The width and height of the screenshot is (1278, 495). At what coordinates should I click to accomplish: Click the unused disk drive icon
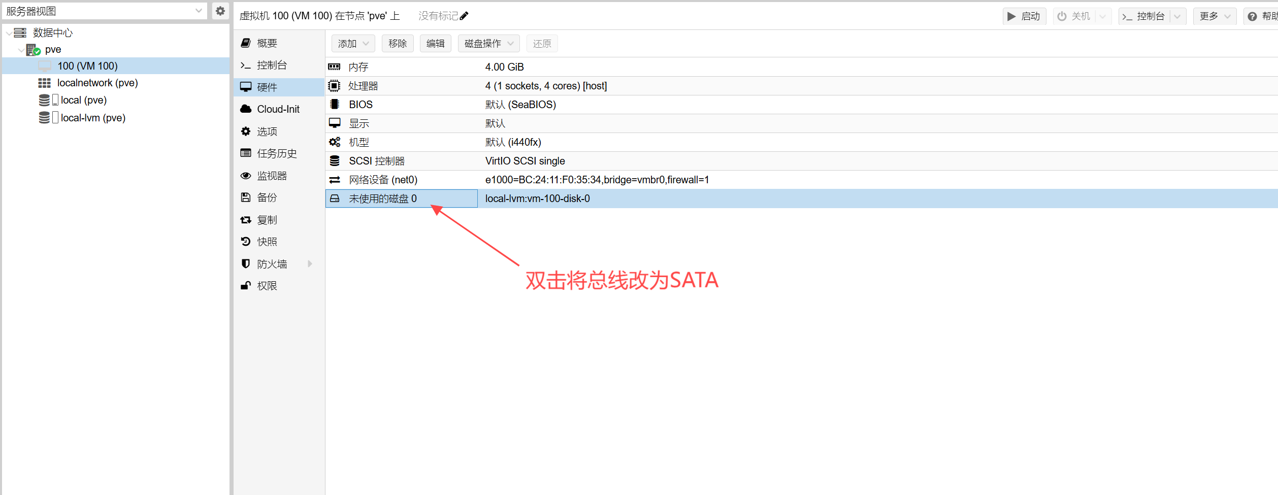pyautogui.click(x=334, y=199)
